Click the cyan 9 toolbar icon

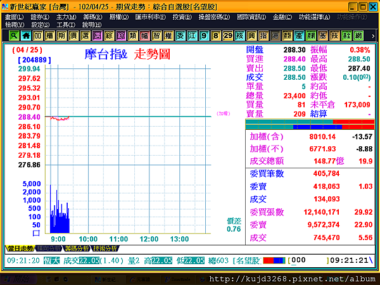coord(204,36)
